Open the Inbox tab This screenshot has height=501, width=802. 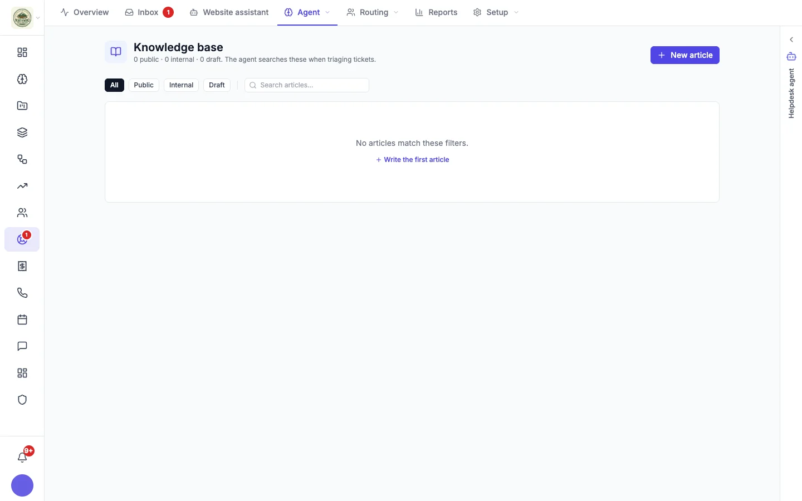[x=149, y=12]
